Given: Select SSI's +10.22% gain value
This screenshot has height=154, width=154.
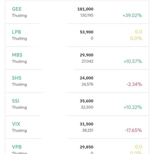Looking at the screenshot, I should [133, 107].
